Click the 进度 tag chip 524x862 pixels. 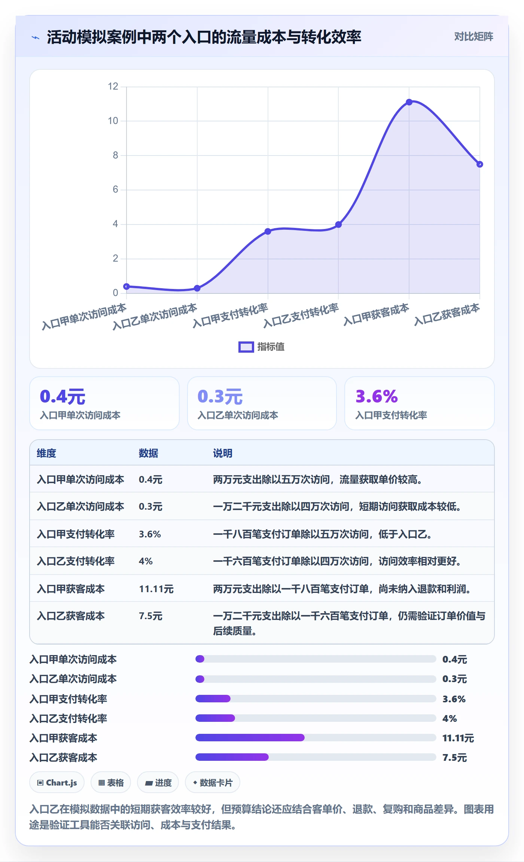click(x=158, y=783)
